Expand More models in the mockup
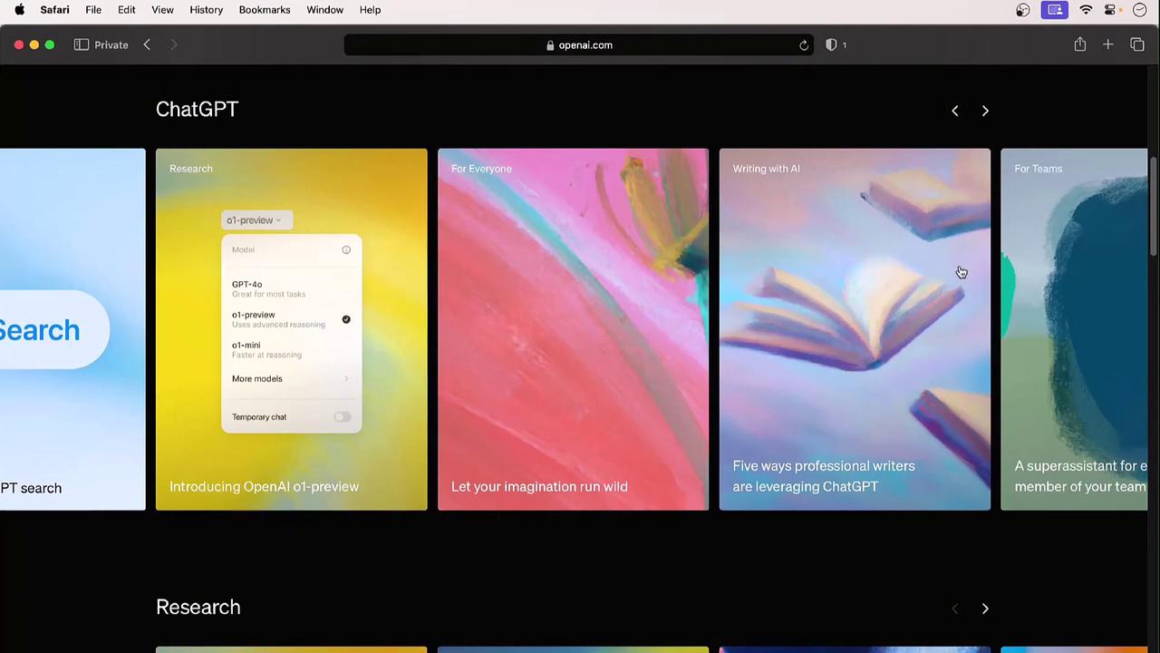This screenshot has height=653, width=1160. coord(291,379)
